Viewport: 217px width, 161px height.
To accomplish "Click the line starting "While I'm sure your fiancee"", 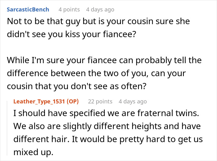I will (104, 60).
